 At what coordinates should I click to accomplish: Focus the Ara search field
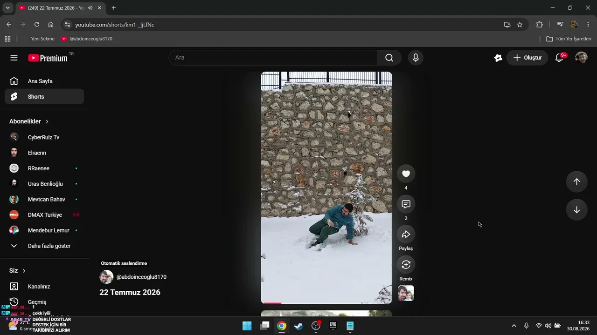[273, 58]
